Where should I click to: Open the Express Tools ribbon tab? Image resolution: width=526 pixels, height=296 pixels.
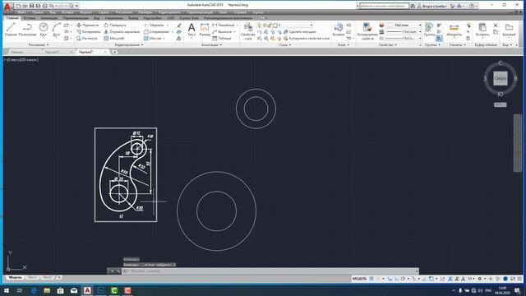[x=189, y=18]
